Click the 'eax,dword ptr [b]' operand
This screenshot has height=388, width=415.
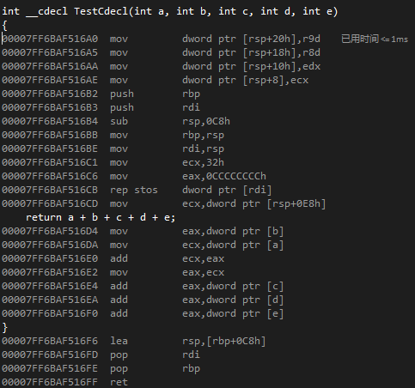(x=233, y=231)
